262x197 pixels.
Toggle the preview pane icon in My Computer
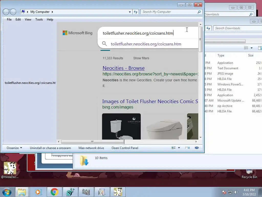coord(188,148)
